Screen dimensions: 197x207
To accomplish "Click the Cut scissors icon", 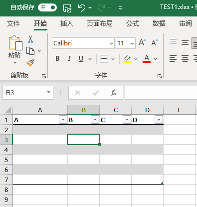I will 30,39.
